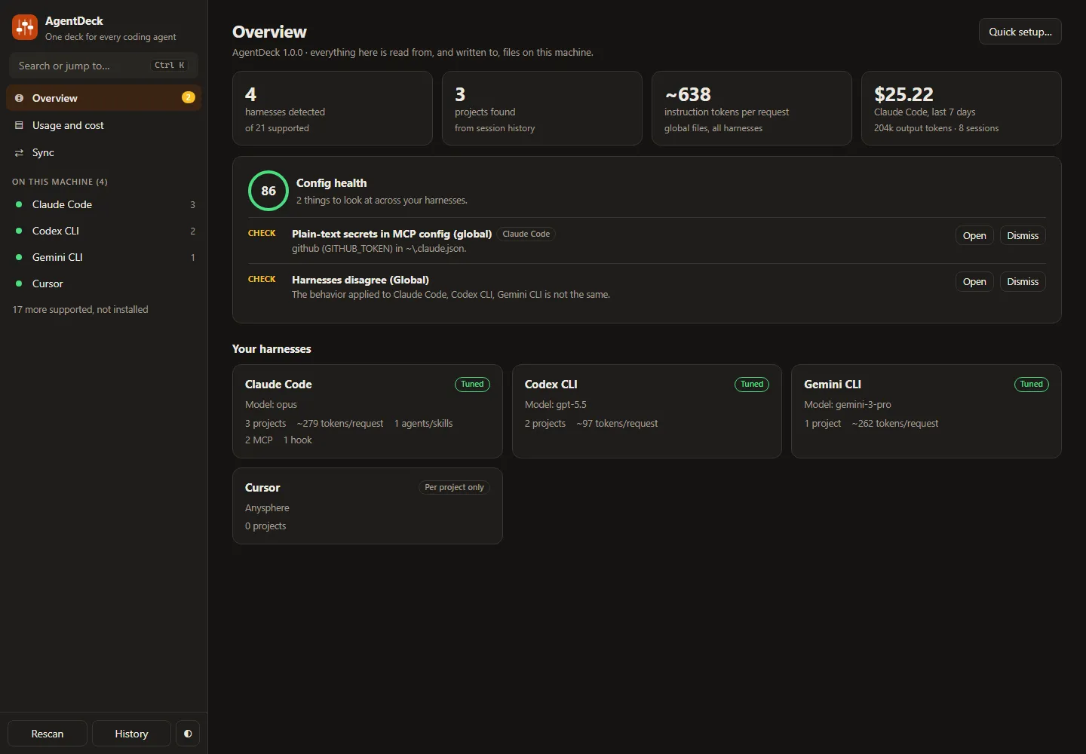Click the Per project only badge
The image size is (1086, 754).
tap(454, 488)
